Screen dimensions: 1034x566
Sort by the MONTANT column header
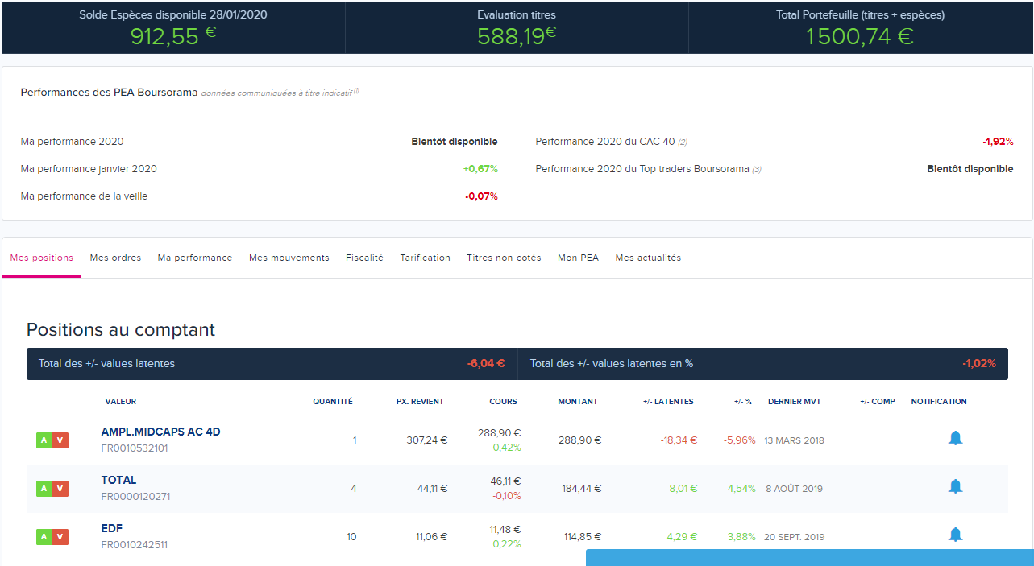578,401
